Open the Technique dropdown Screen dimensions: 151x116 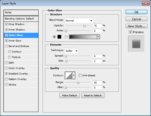[72, 51]
